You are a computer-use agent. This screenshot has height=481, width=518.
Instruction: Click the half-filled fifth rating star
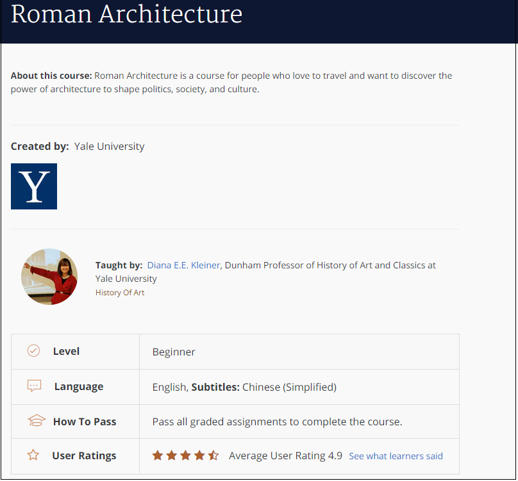click(x=213, y=455)
